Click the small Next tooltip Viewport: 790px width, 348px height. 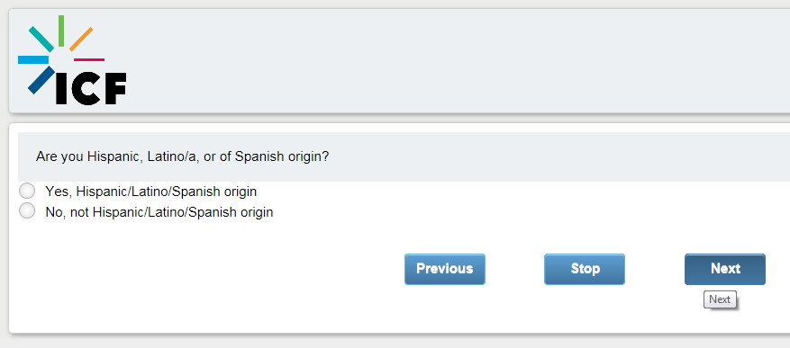pyautogui.click(x=720, y=299)
